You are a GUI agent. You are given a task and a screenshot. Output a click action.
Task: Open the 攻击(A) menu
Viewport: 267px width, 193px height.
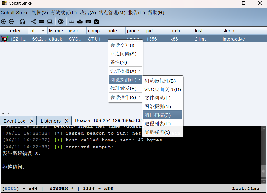coord(88,13)
